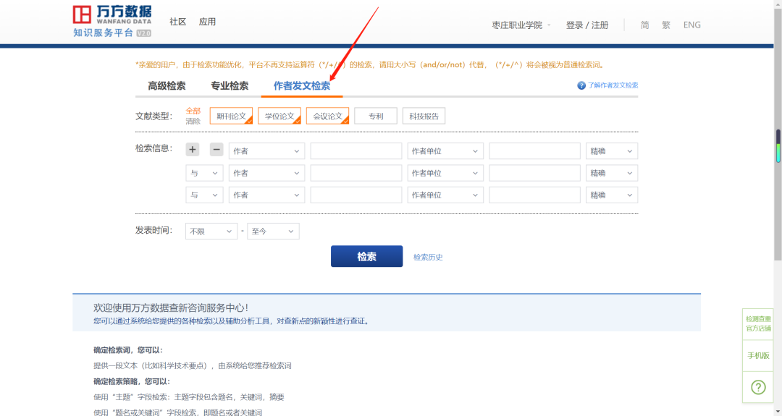This screenshot has height=416, width=782.
Task: Click the third row affiliation text input
Action: (x=534, y=195)
